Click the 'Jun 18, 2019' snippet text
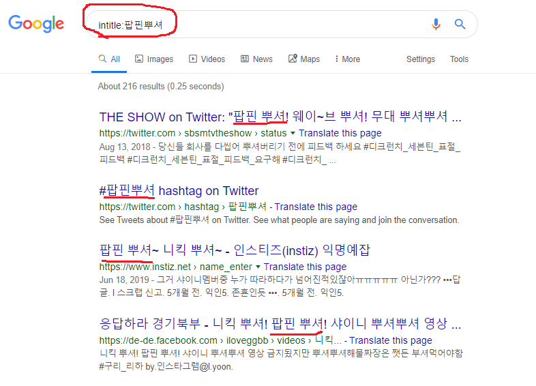536x386 pixels. click(x=124, y=280)
